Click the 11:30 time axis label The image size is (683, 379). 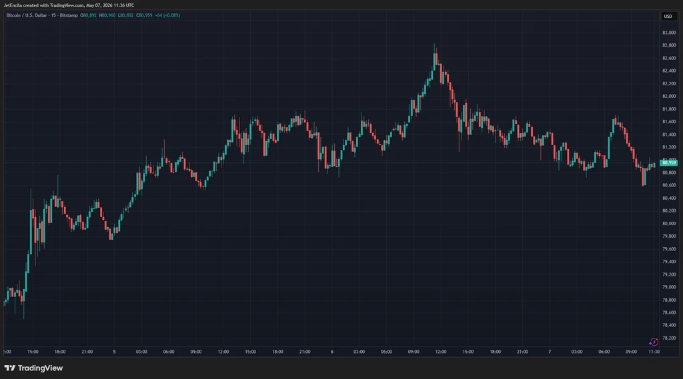point(654,352)
